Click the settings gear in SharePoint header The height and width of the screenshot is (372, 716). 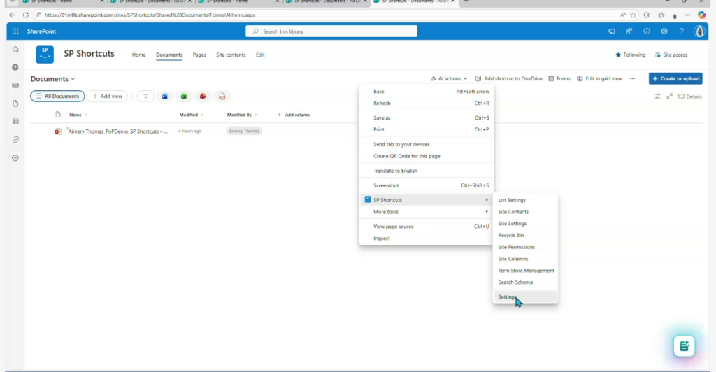pyautogui.click(x=664, y=31)
